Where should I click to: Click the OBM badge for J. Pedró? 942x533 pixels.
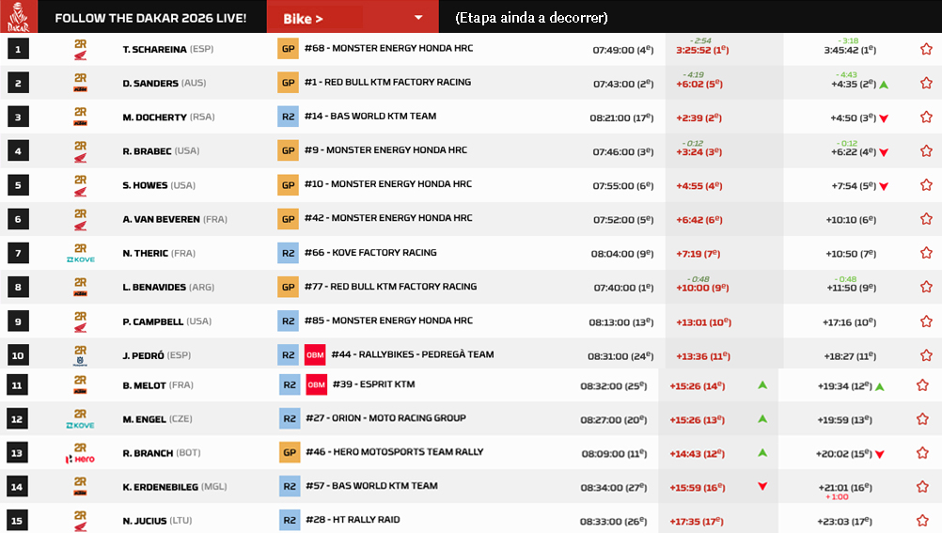(315, 355)
